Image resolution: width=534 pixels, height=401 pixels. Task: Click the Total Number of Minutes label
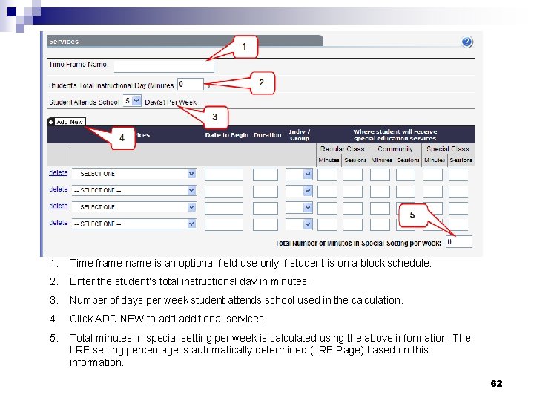point(358,243)
